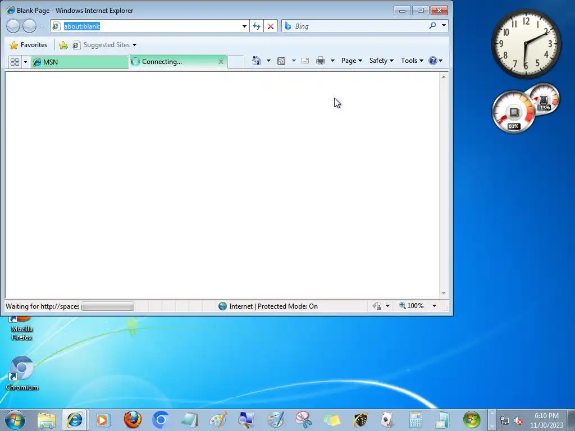Launch Firefox from the taskbar
The height and width of the screenshot is (431, 575).
133,420
